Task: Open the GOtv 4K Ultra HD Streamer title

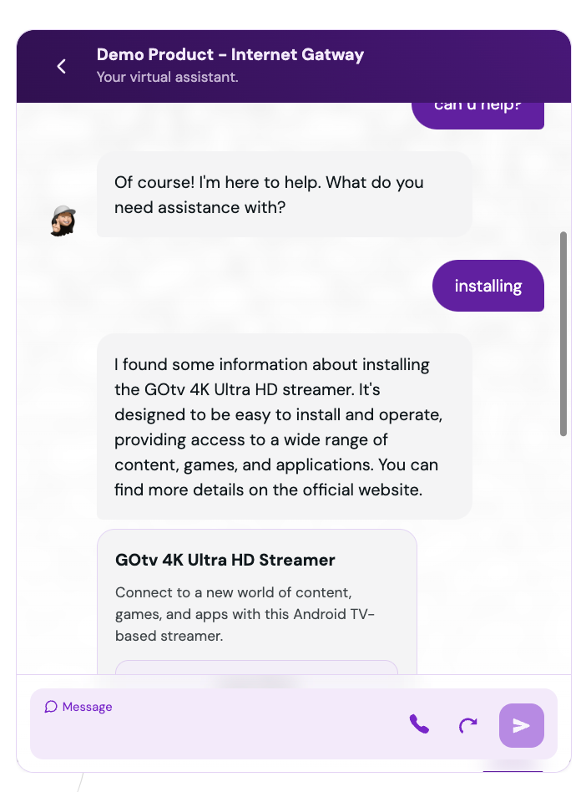Action: (x=225, y=560)
